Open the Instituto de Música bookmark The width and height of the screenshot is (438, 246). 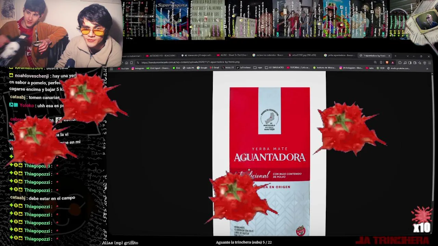click(x=325, y=68)
